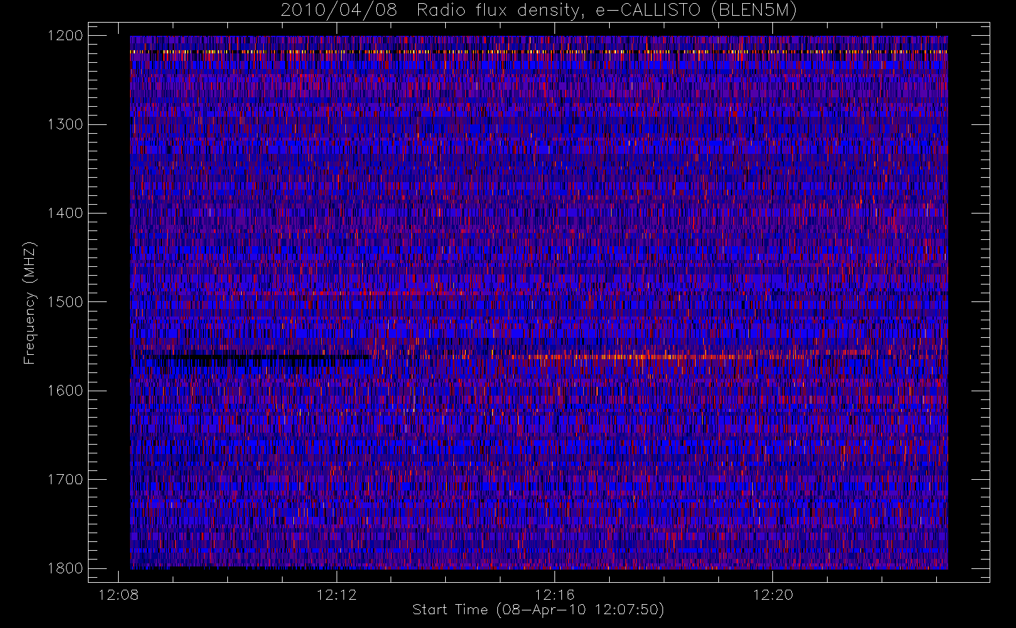Click the 'Start Time (08-Apr-10 12:07:50)' label
1016x628 pixels.
(x=538, y=610)
